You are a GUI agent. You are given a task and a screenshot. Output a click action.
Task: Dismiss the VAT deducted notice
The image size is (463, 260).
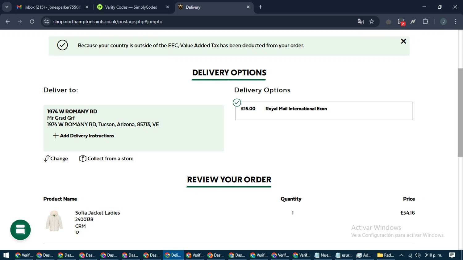(x=403, y=41)
